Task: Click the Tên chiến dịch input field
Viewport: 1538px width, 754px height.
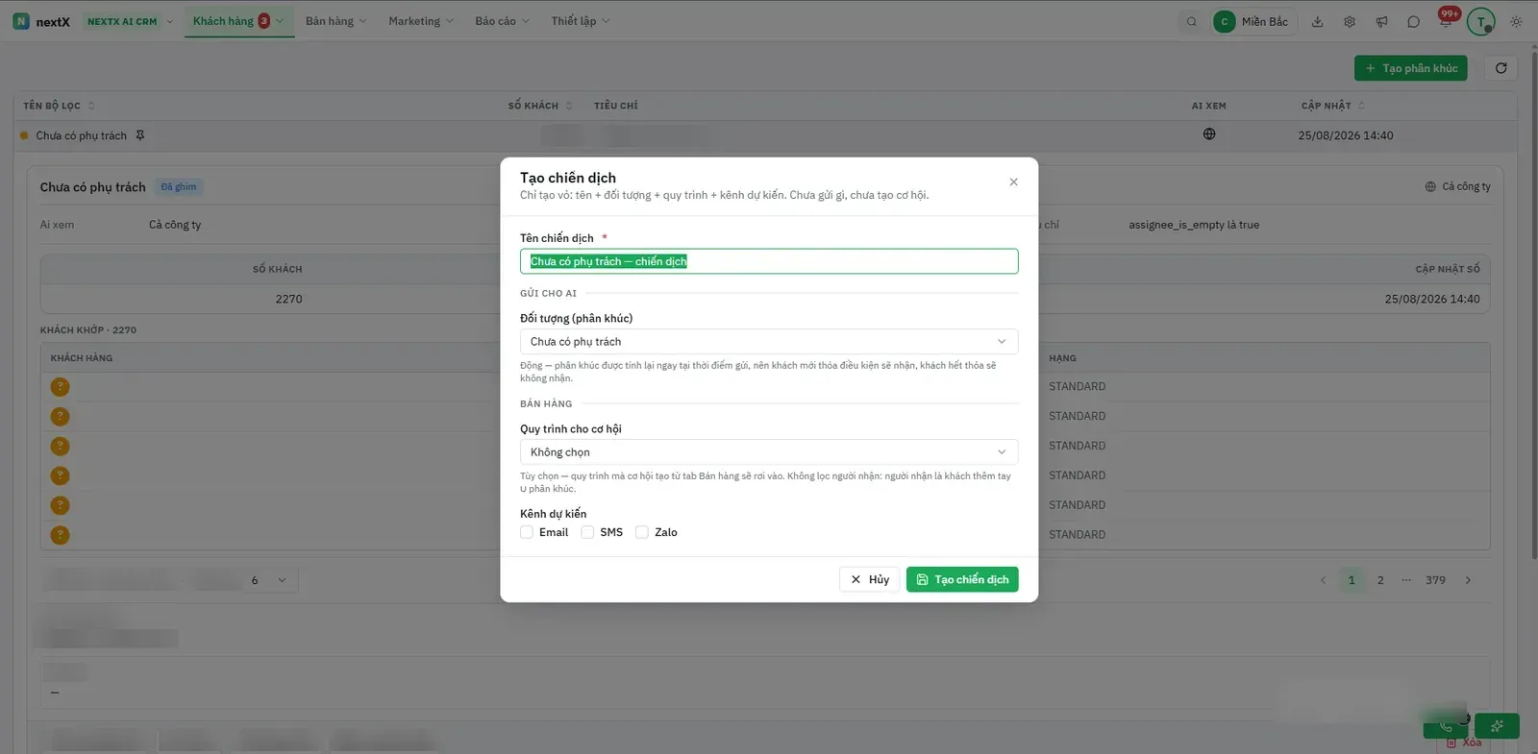Action: pos(769,261)
